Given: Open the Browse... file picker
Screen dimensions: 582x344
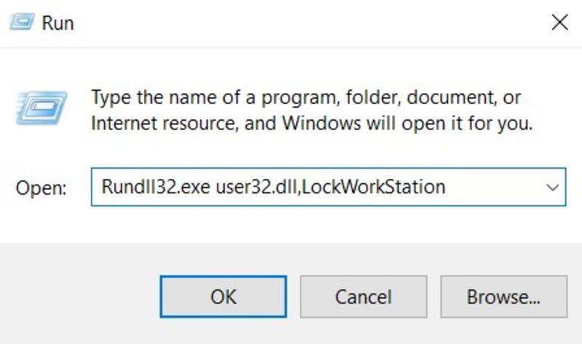Looking at the screenshot, I should tap(503, 297).
